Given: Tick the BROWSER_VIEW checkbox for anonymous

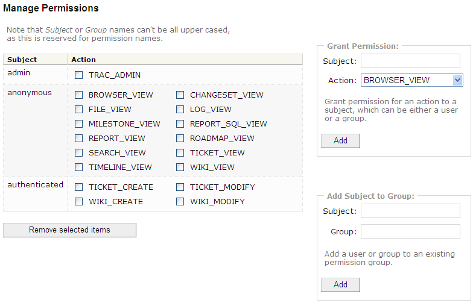Looking at the screenshot, I should point(79,95).
